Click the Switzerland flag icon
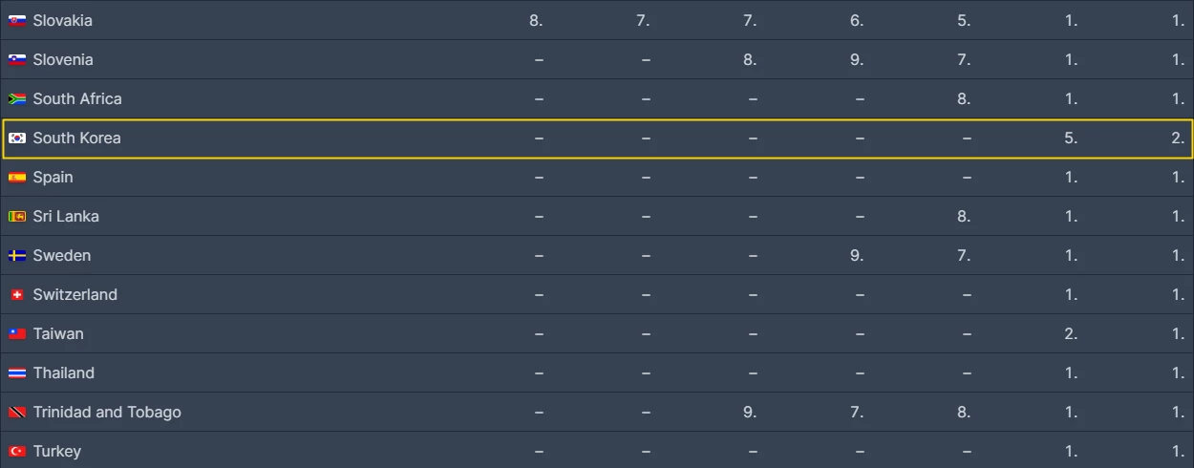The width and height of the screenshot is (1194, 468). (17, 295)
